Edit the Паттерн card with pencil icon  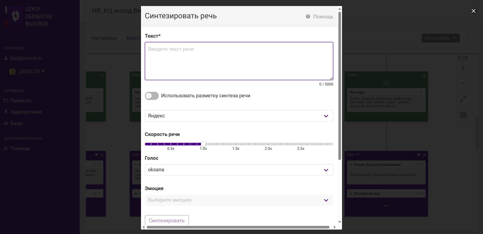tap(421, 92)
